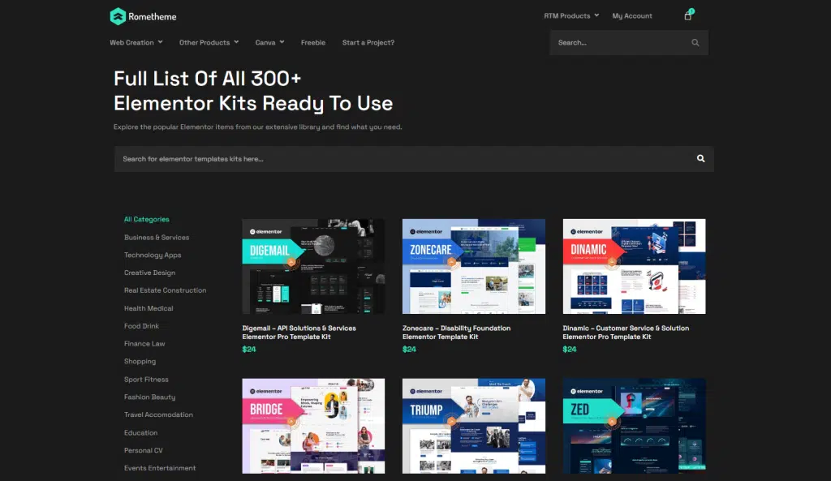This screenshot has height=481, width=831.
Task: Click the Rometheme logo icon
Action: point(118,16)
